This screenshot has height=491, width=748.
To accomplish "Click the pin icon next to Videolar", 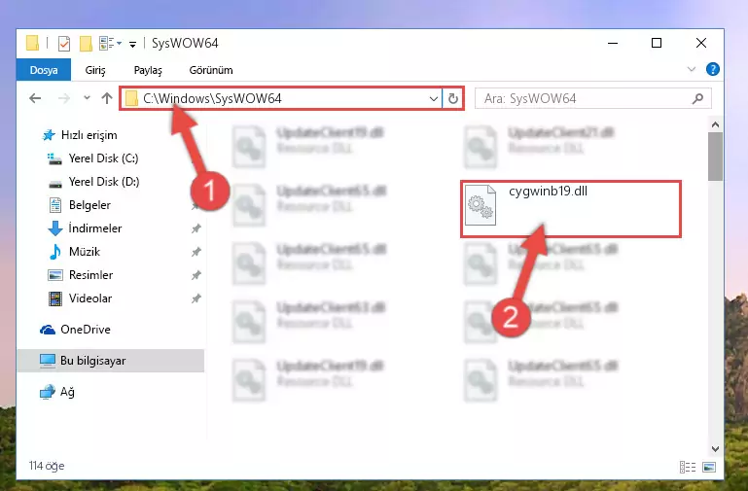I will click(196, 298).
